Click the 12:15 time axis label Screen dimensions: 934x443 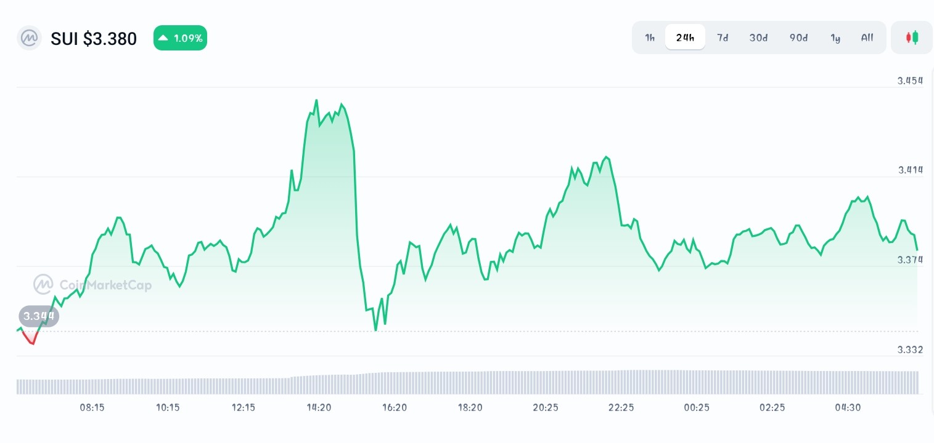point(244,407)
